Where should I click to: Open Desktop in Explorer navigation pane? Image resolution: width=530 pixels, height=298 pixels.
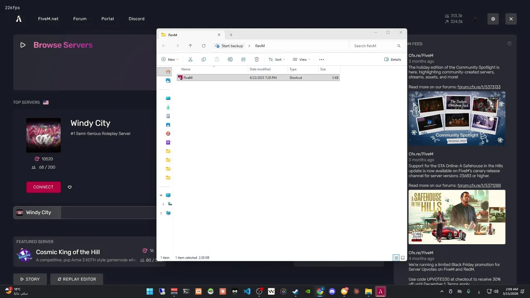click(x=168, y=98)
